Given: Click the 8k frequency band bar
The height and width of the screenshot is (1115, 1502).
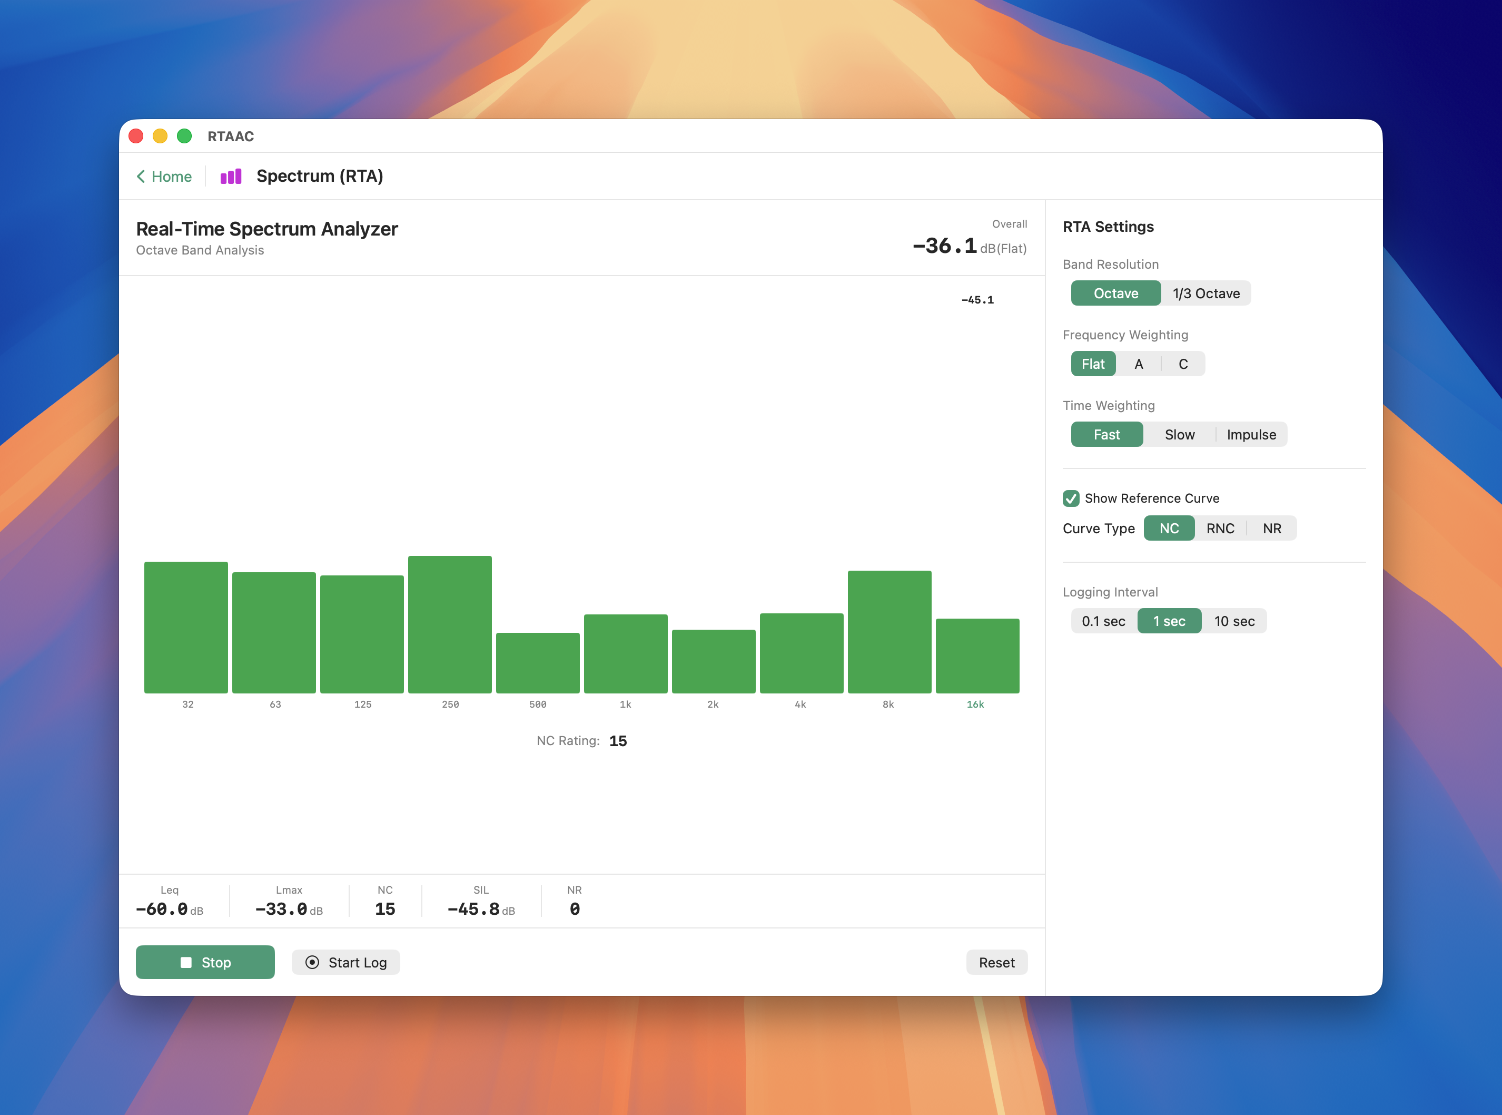Looking at the screenshot, I should (889, 632).
